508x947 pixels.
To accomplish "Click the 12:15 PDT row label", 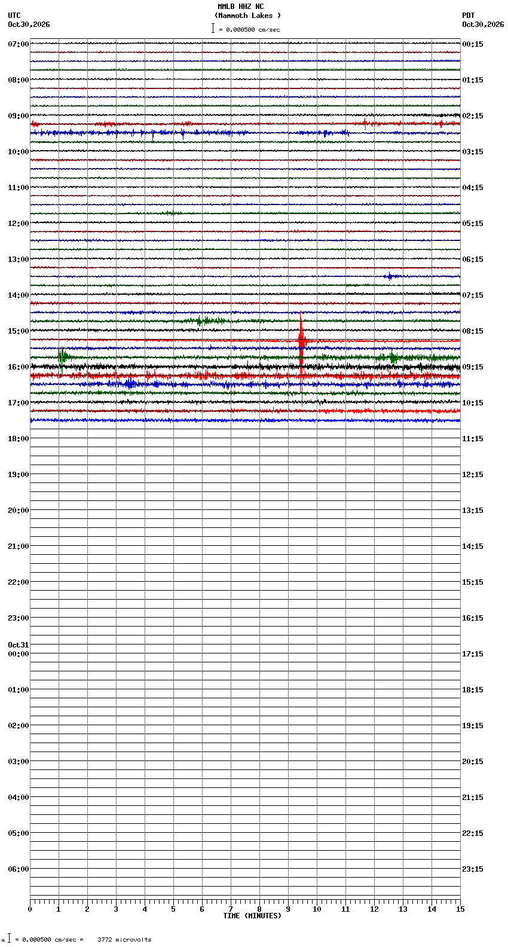I will [x=473, y=475].
